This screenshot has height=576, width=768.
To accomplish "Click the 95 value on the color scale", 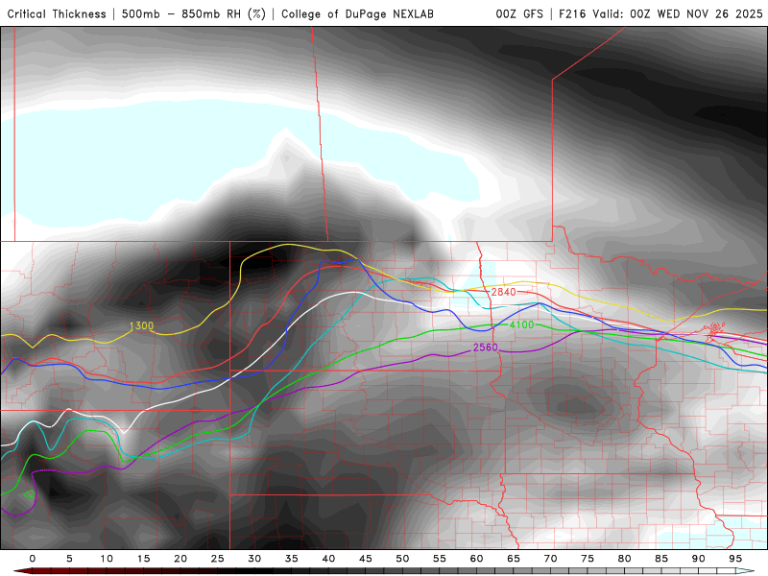I will (x=735, y=559).
